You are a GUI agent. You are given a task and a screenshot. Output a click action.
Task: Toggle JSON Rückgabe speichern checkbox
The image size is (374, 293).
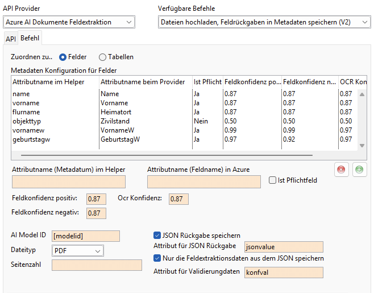point(157,235)
